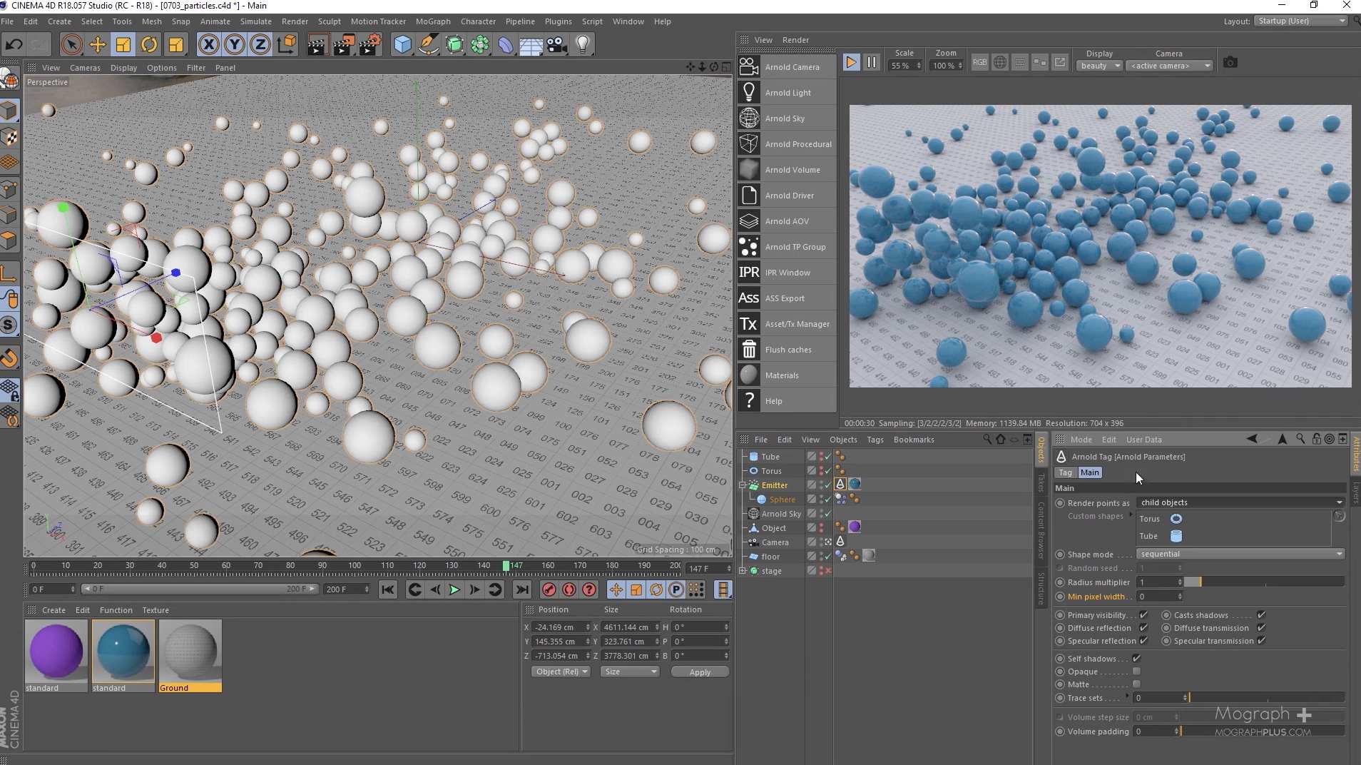Open the Arnold Light icon
Viewport: 1361px width, 765px height.
tap(749, 93)
